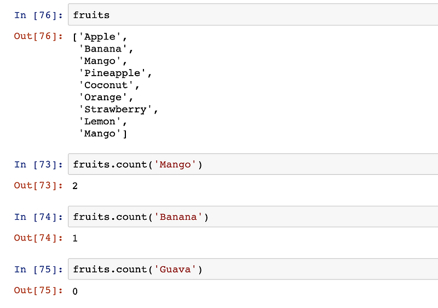This screenshot has width=438, height=308.
Task: Click 'Strawberry' in the list output
Action: pyautogui.click(x=117, y=109)
